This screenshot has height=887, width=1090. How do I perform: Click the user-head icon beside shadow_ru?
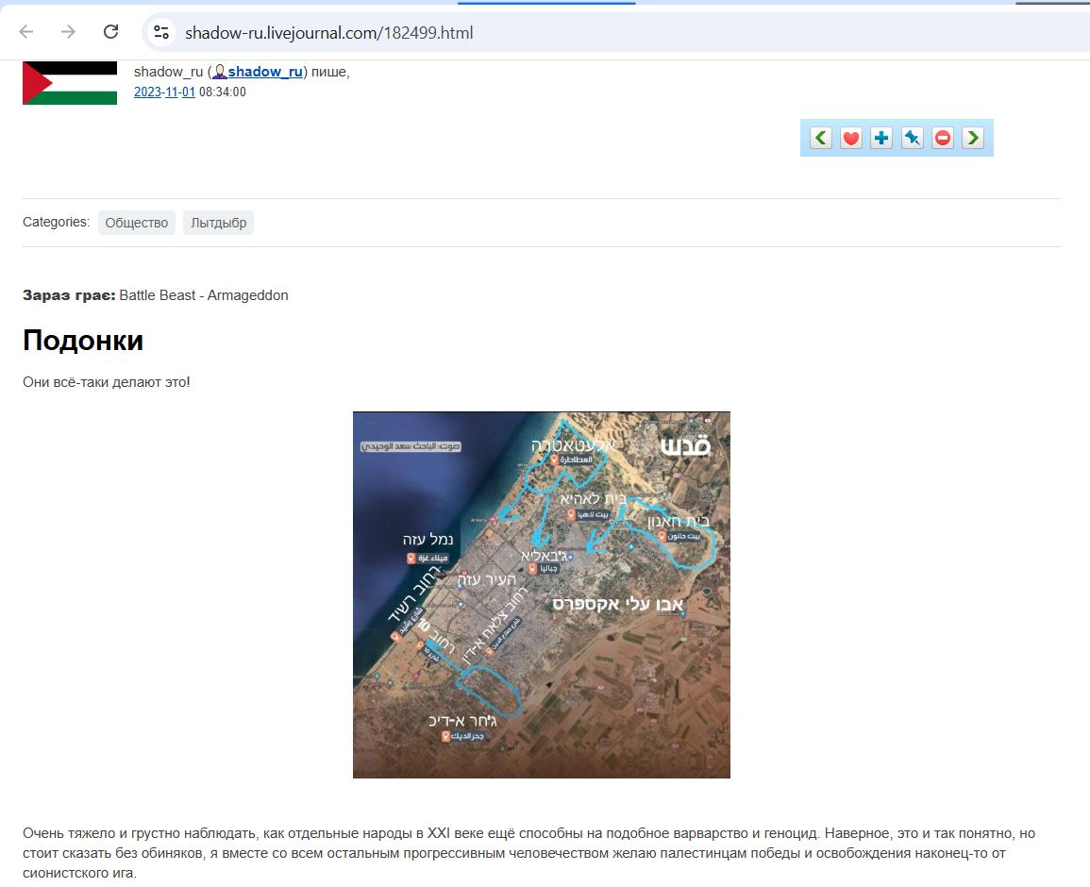(x=219, y=73)
